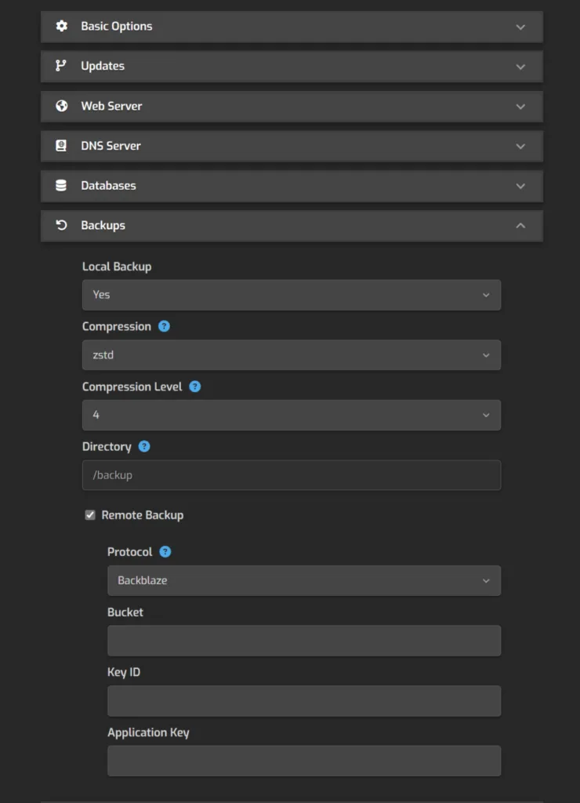The image size is (580, 803).
Task: Open the Local Backup dropdown
Action: [292, 295]
